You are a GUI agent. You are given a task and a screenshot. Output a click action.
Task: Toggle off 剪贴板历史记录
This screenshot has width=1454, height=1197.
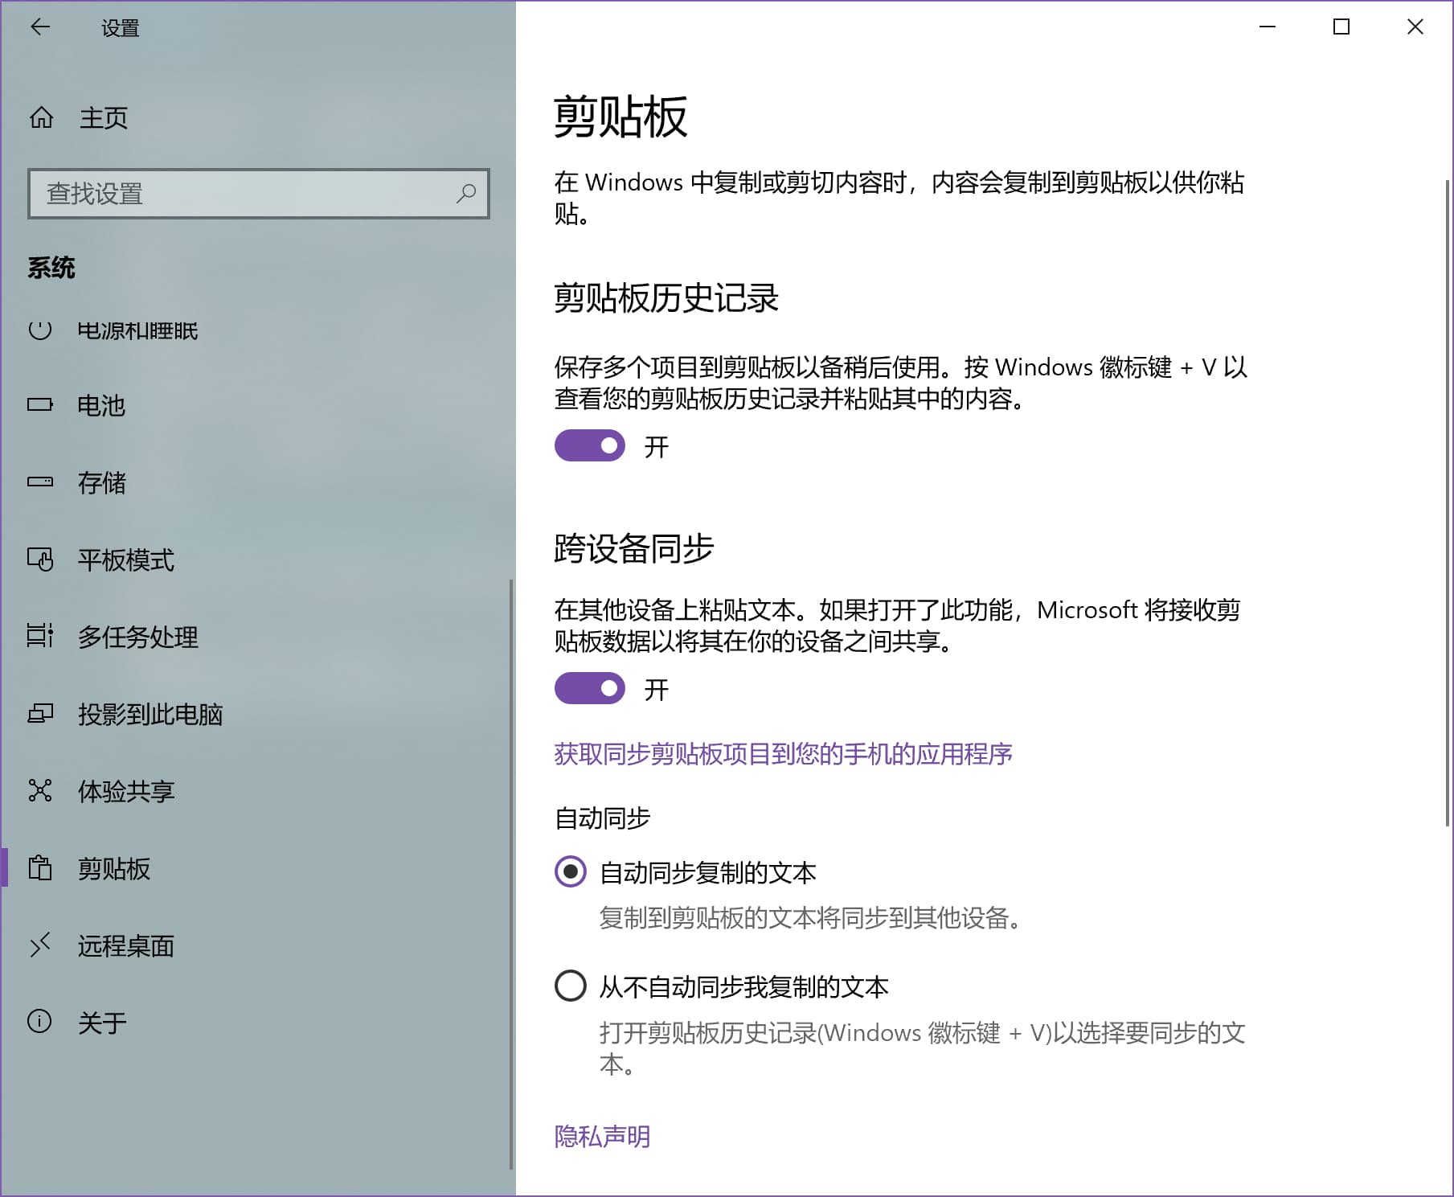589,446
